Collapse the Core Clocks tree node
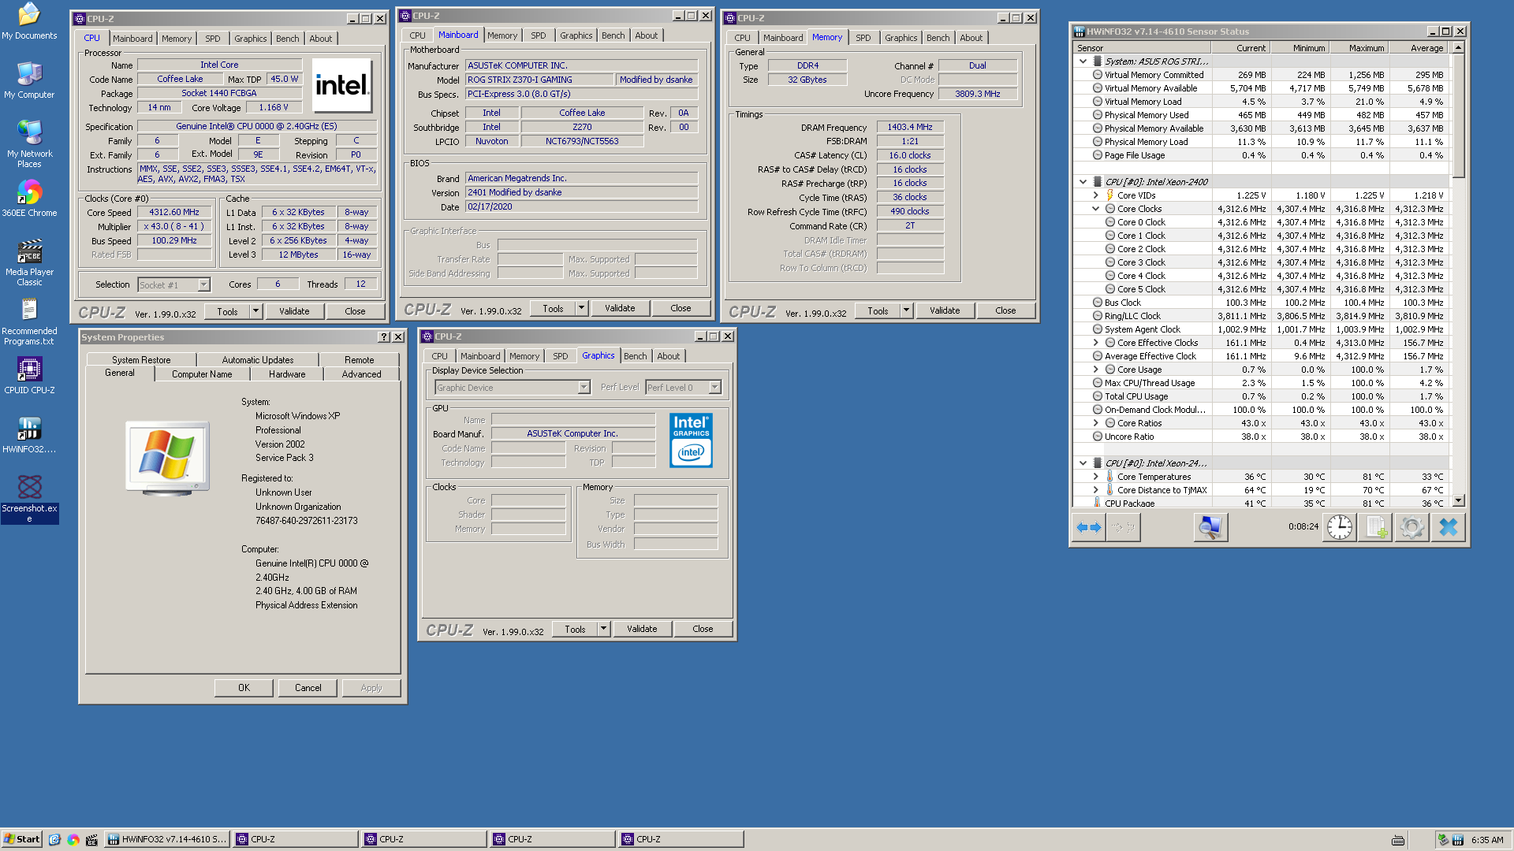The image size is (1514, 851). tap(1095, 209)
